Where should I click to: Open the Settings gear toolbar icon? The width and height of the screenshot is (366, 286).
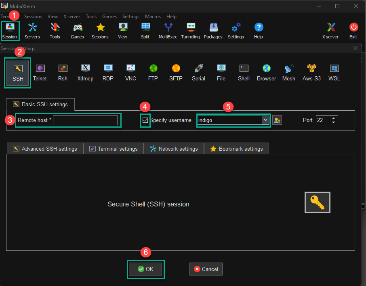[236, 31]
